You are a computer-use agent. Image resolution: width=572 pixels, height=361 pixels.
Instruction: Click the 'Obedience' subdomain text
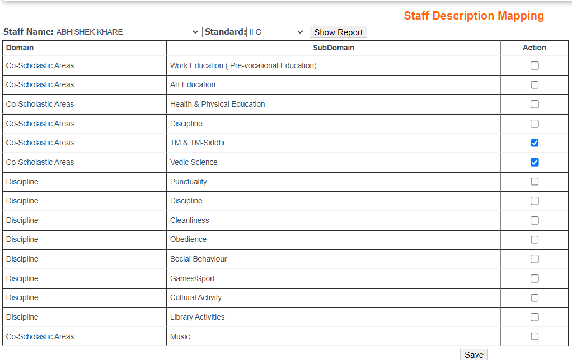(188, 239)
